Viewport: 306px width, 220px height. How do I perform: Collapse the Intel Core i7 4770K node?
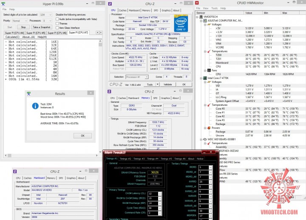201,78
